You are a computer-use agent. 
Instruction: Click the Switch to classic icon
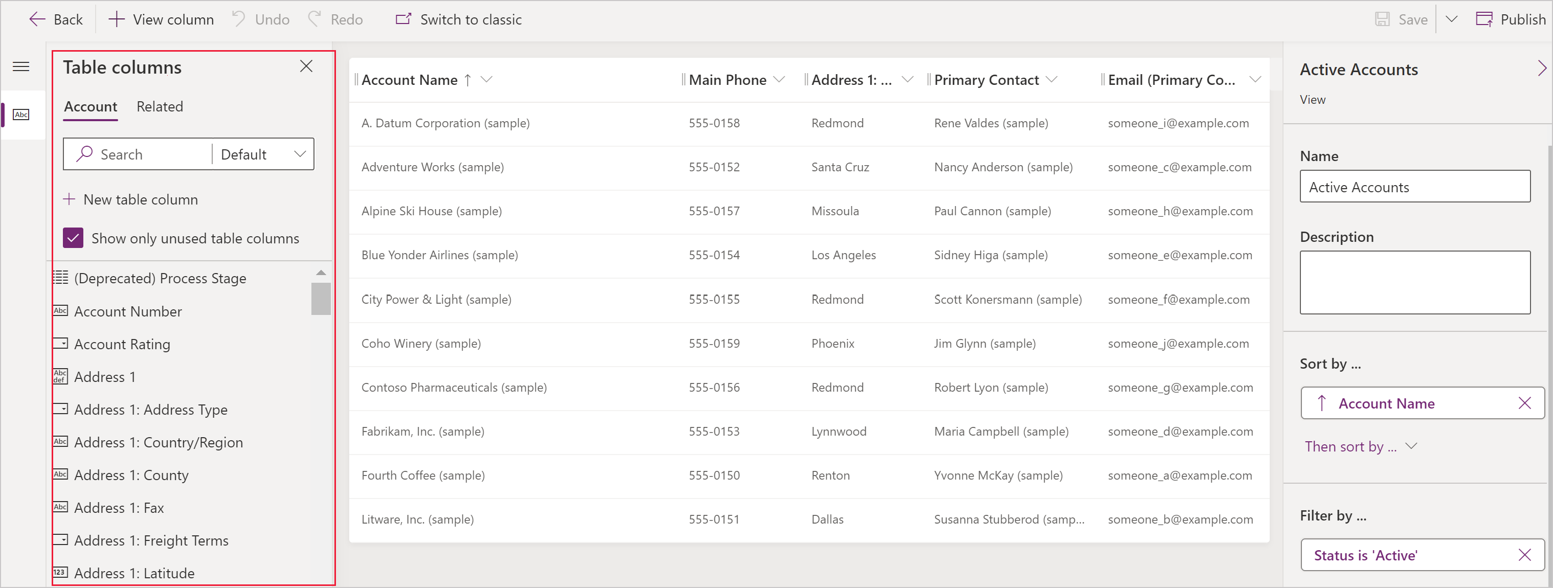401,19
